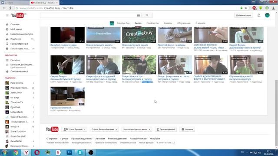Open Opera from the taskbar
278x156 pixels.
pyautogui.click(x=37, y=153)
